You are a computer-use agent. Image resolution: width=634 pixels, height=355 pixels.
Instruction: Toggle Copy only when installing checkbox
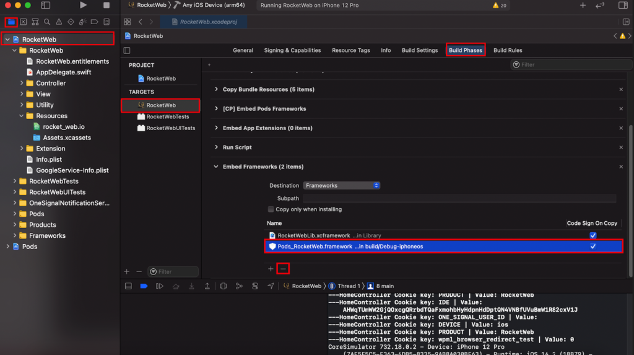(x=271, y=209)
